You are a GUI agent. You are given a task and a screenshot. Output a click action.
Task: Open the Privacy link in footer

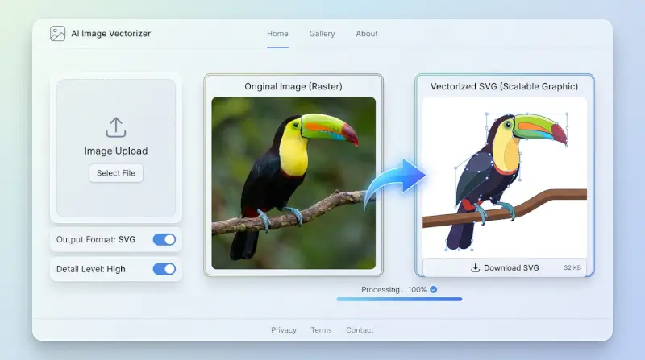[x=284, y=330]
